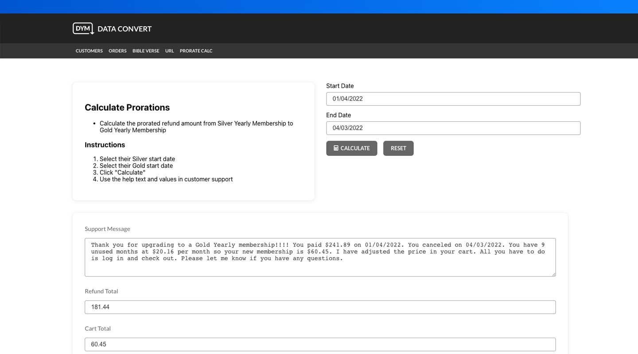Click the DATA CONVERT brand title
Image resolution: width=638 pixels, height=354 pixels.
click(124, 28)
